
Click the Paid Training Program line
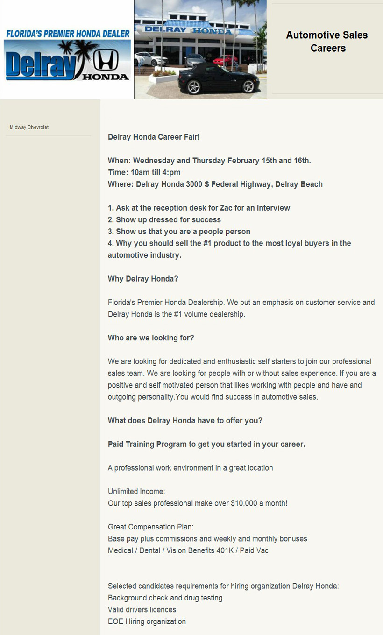(x=206, y=444)
